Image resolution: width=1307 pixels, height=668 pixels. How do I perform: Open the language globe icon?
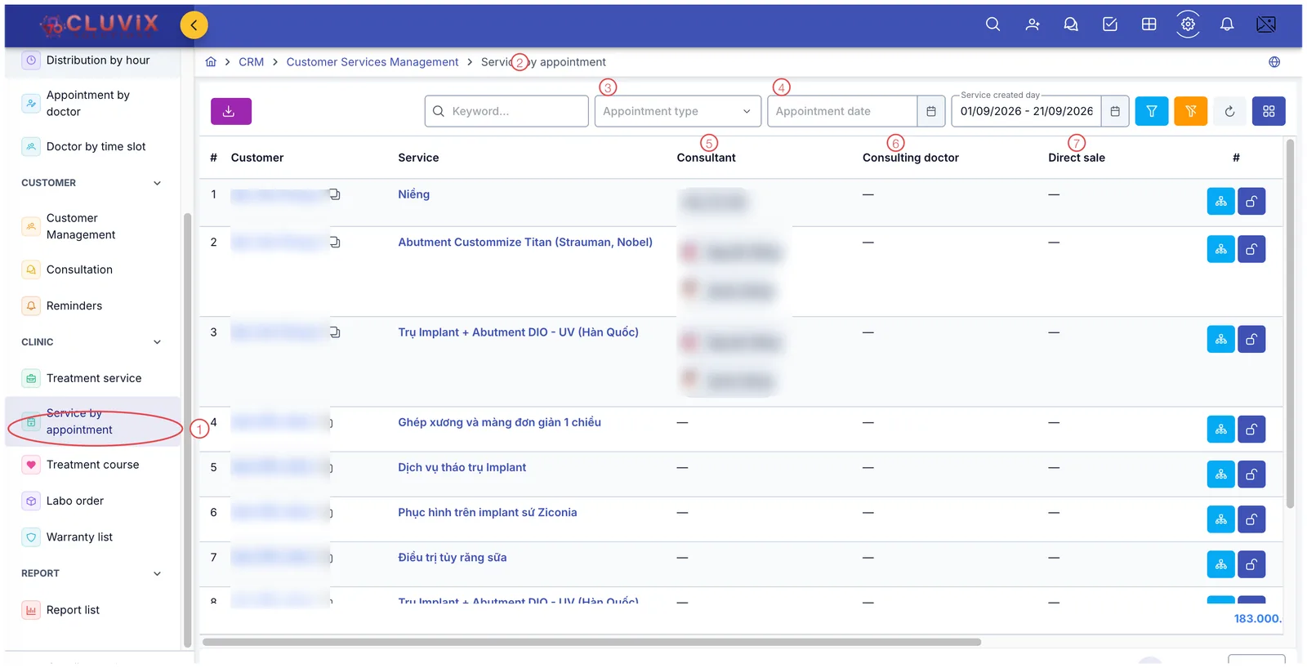click(x=1274, y=62)
